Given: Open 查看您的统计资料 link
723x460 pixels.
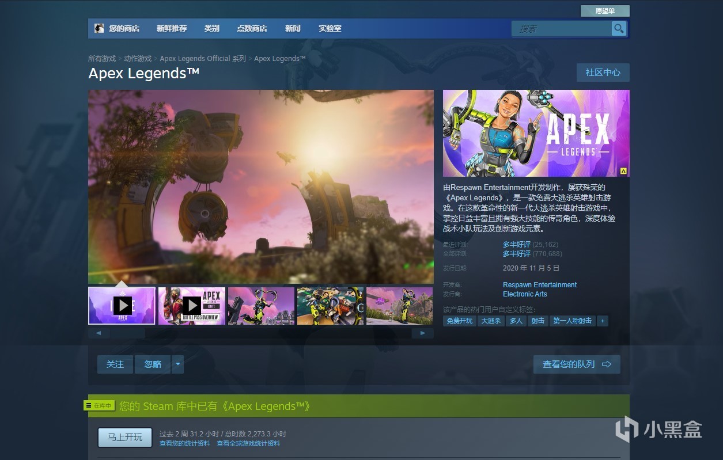Looking at the screenshot, I should 185,443.
